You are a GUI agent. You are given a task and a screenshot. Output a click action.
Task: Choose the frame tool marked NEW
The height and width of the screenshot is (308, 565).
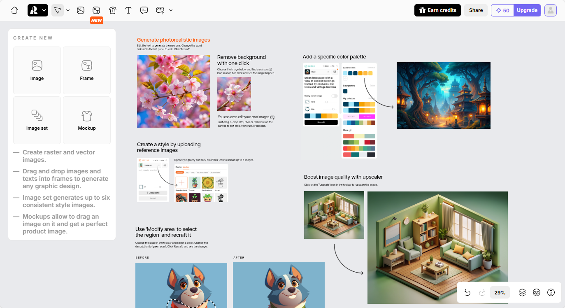(x=96, y=10)
